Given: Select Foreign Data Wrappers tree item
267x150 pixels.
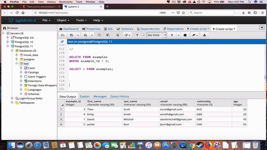Looking at the screenshot, I should [42, 85].
